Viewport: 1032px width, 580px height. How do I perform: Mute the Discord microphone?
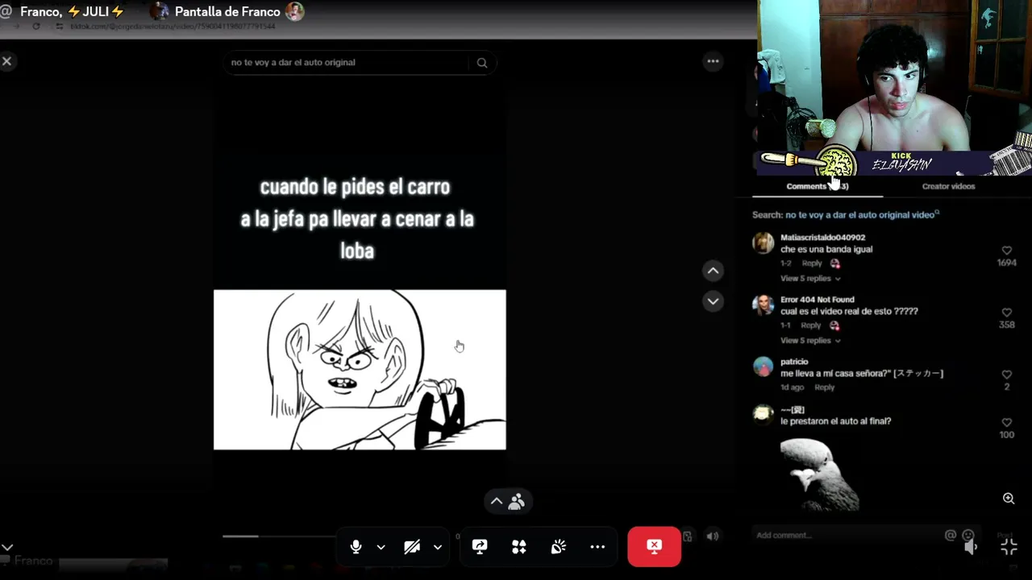[356, 547]
